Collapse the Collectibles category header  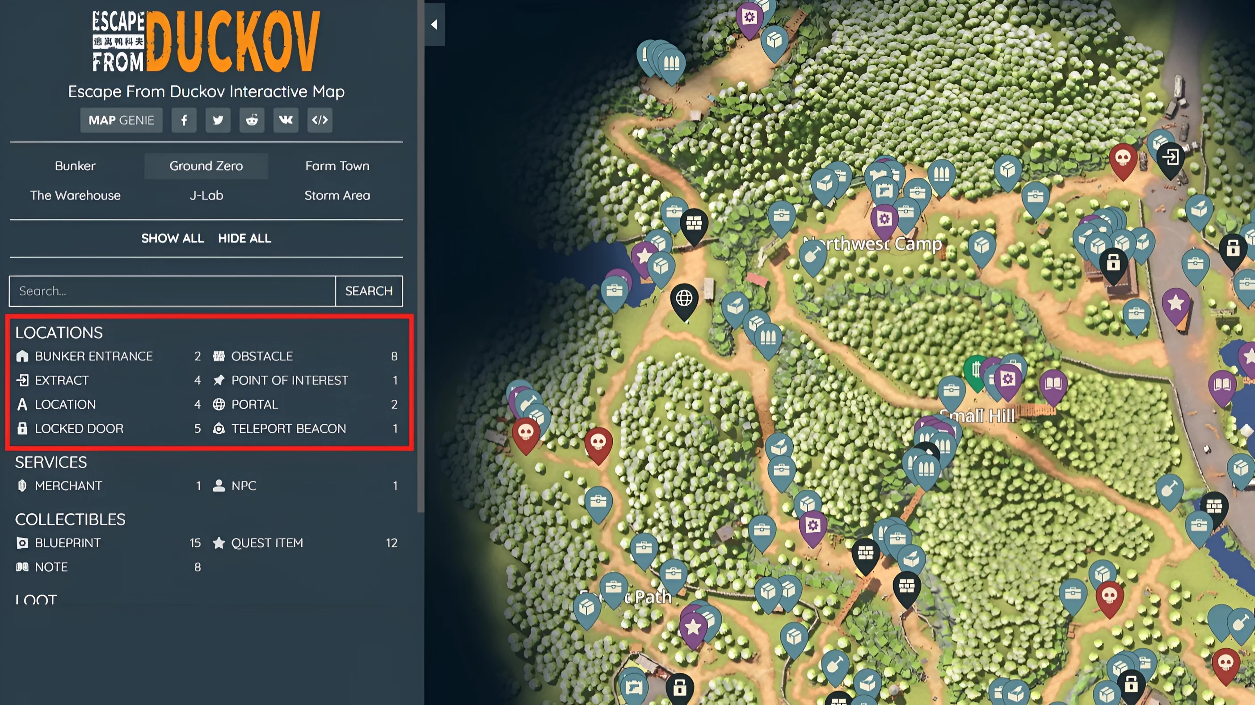(x=70, y=520)
